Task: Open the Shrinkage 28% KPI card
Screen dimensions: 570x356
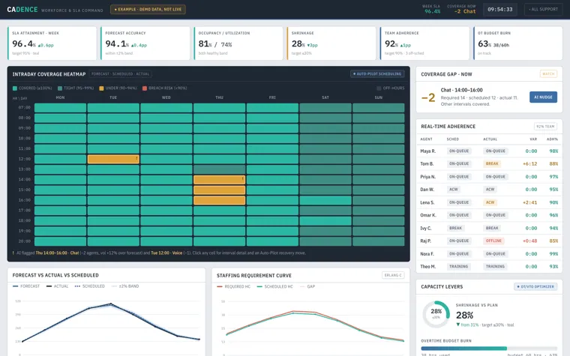Action: click(331, 43)
